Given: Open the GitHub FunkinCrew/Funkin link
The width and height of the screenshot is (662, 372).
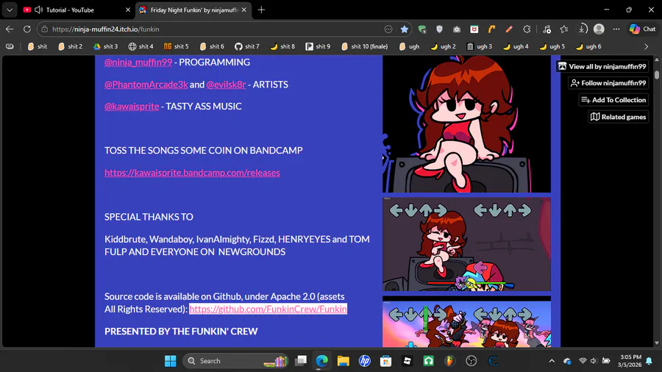Looking at the screenshot, I should [x=268, y=310].
